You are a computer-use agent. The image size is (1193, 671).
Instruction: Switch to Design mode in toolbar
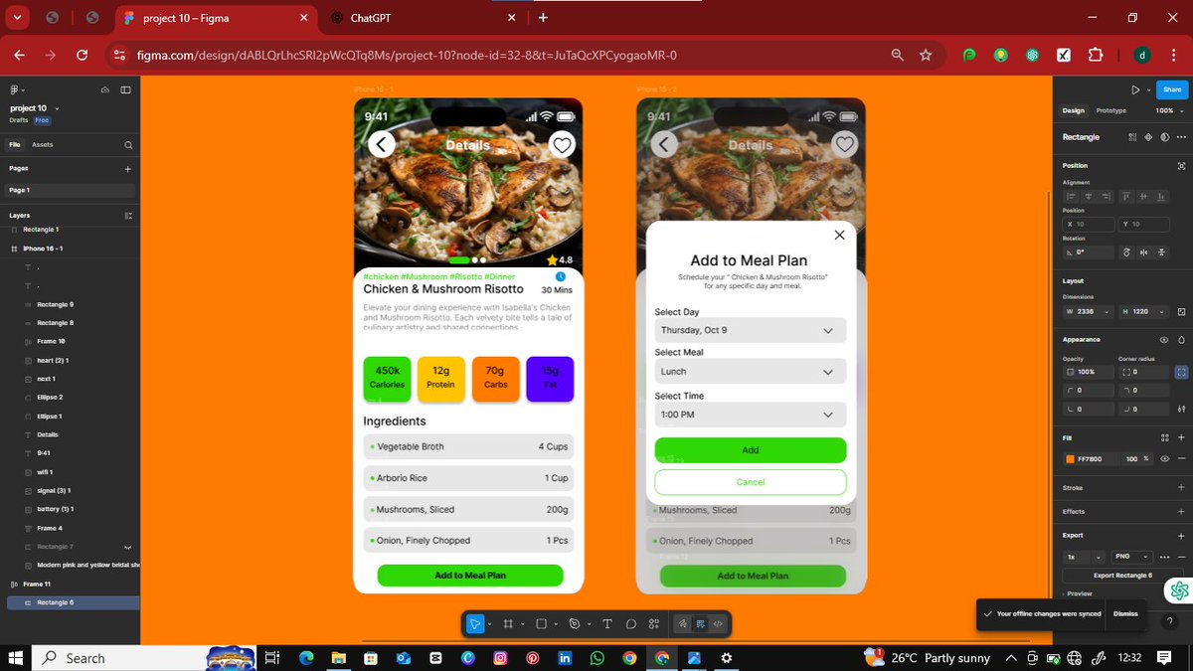(700, 624)
